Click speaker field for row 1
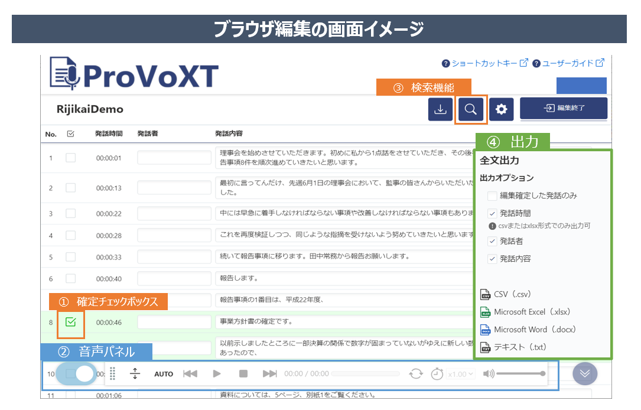 (x=174, y=157)
